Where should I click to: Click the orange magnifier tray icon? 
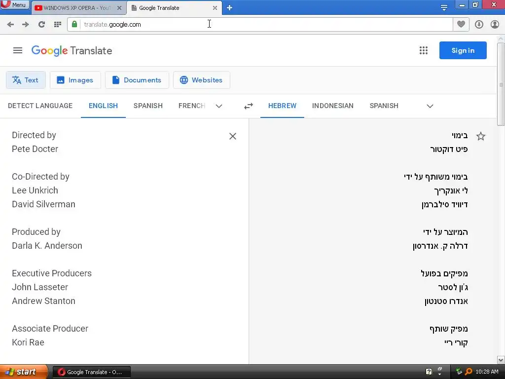click(469, 372)
